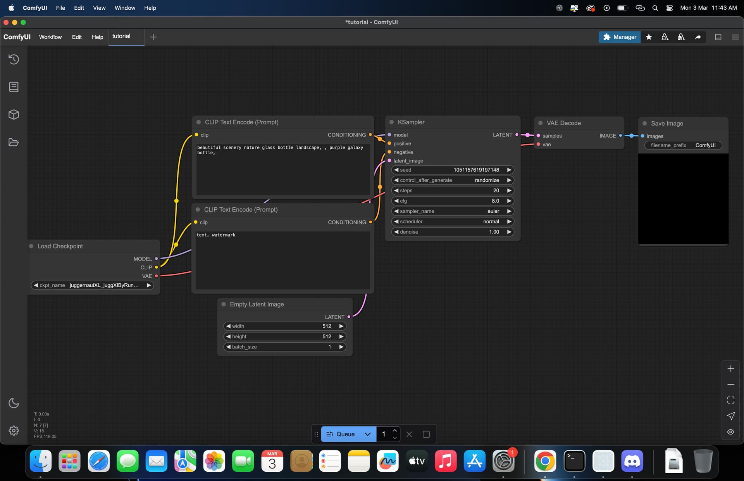Collapse the Empty Latent Image node dot
Screen dimensions: 744x481
(x=224, y=304)
